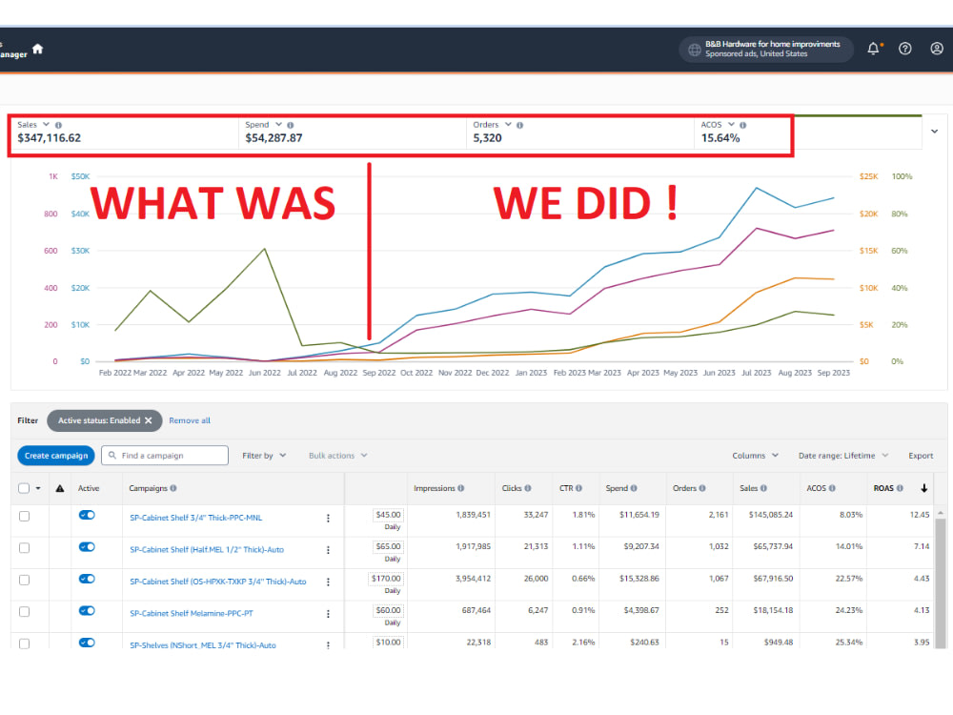Open Columns dropdown
Screen dimensions: 953x715
coord(755,456)
